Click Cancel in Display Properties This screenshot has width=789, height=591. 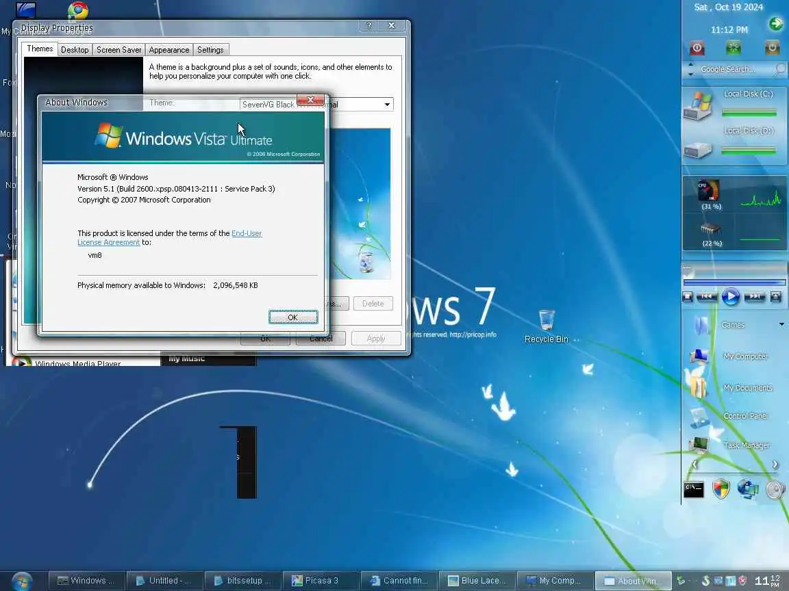click(321, 338)
